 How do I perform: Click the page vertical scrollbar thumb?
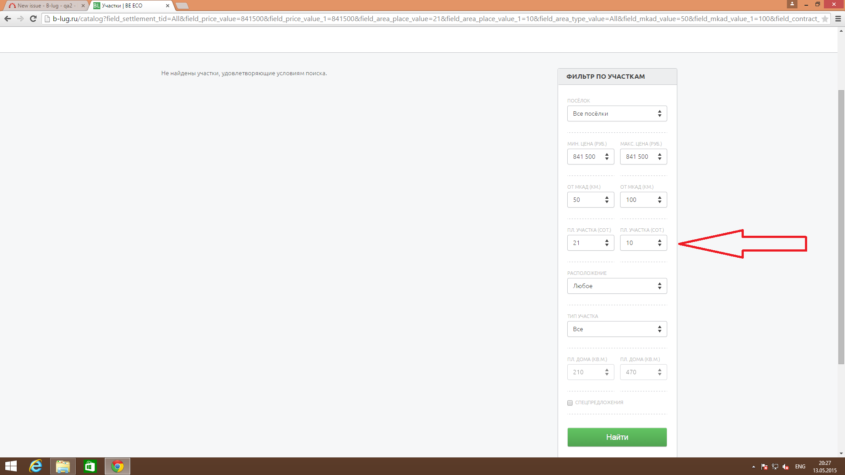[841, 227]
